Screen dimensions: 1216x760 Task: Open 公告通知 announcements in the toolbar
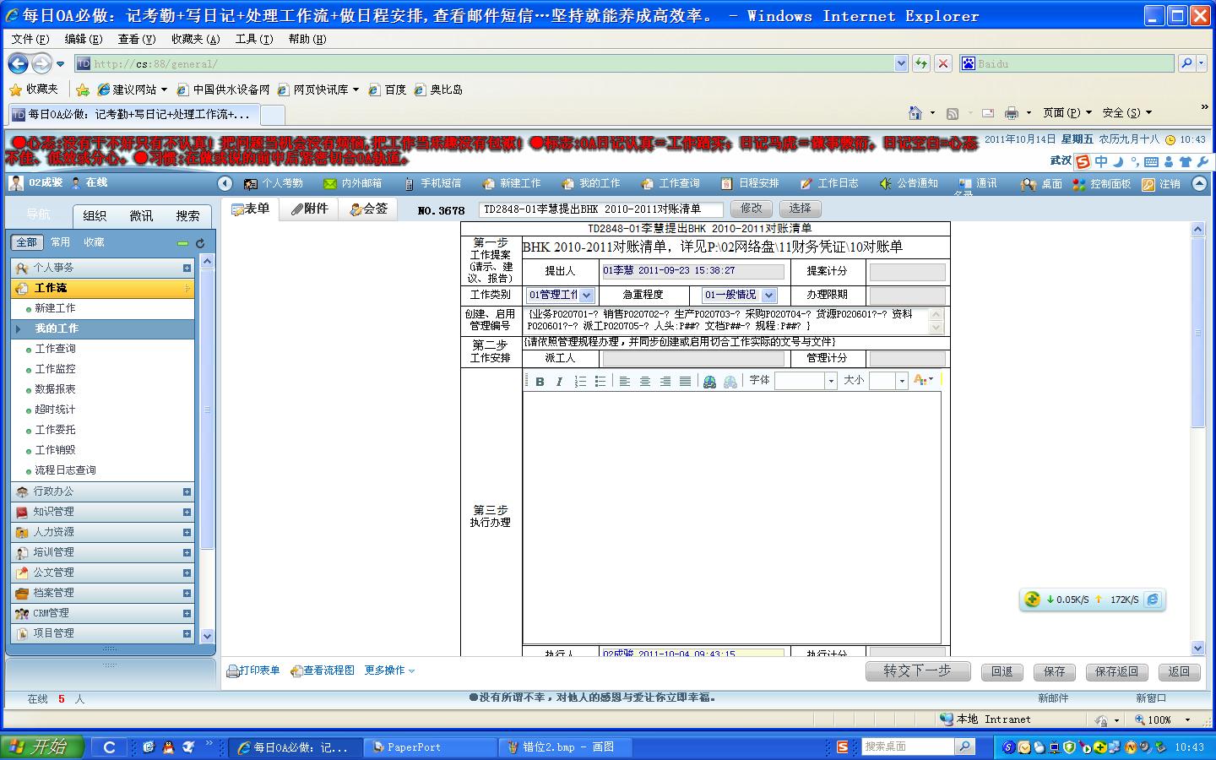tap(909, 183)
